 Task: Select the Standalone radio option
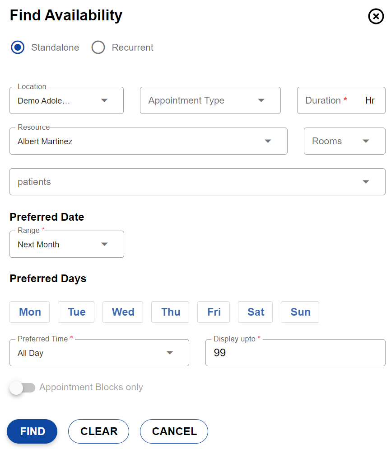pos(18,47)
